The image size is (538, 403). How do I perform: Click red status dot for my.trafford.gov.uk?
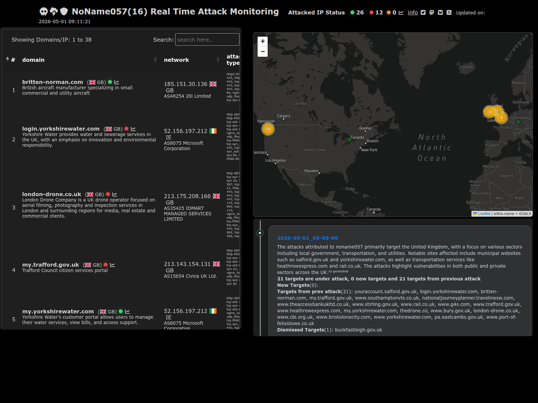(106, 265)
